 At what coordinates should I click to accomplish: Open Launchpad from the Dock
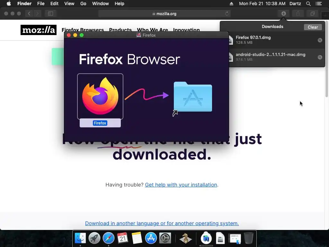(x=94, y=238)
